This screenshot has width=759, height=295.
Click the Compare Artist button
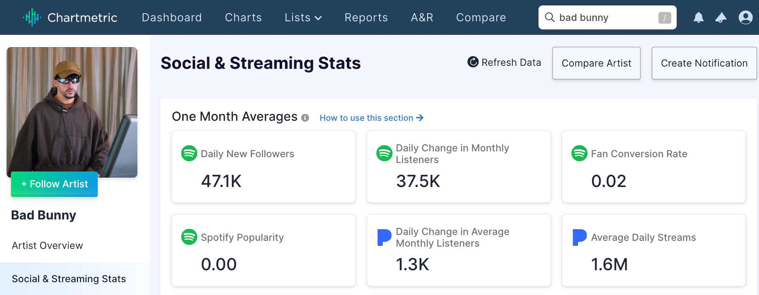(596, 63)
